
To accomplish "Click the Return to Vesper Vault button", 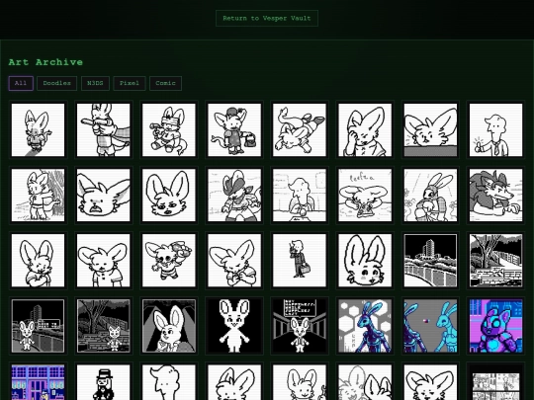I will (267, 19).
